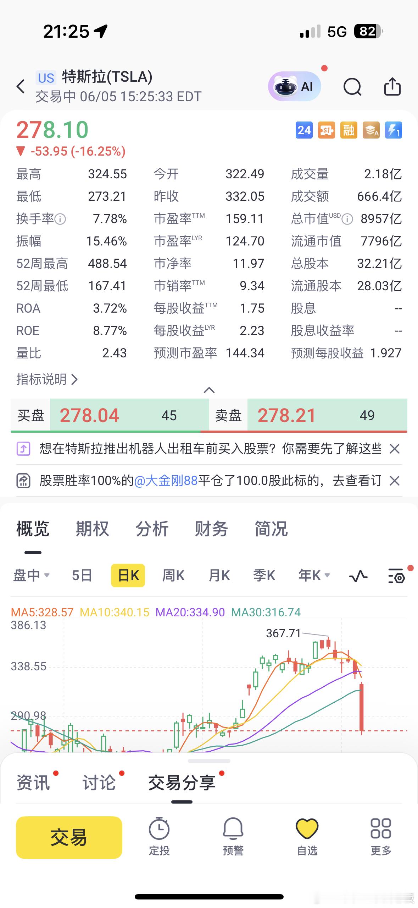This screenshot has height=908, width=418.
Task: Expand the 年K dropdown
Action: pos(314,575)
